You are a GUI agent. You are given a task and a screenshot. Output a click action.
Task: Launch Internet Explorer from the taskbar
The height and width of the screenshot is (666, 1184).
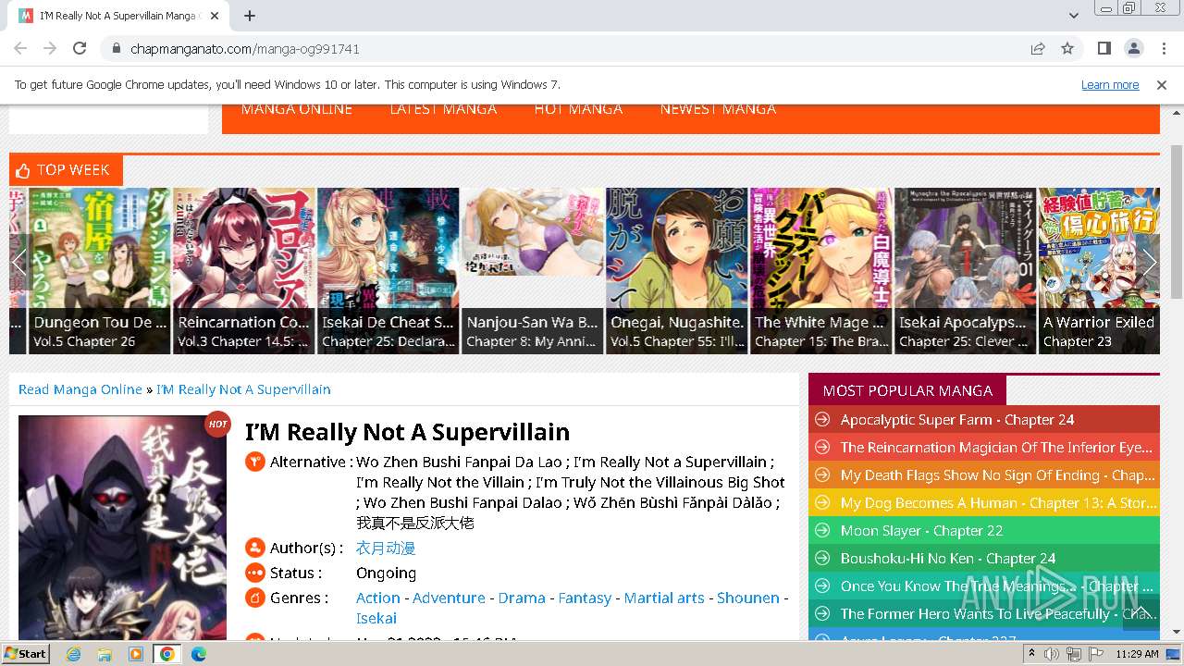click(x=73, y=654)
